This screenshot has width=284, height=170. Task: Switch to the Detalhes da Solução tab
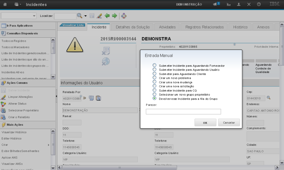point(133,27)
